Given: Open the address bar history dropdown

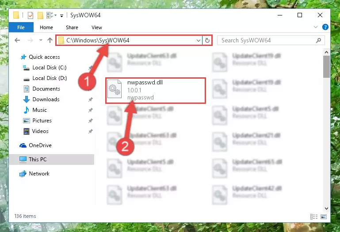Looking at the screenshot, I should click(198, 40).
